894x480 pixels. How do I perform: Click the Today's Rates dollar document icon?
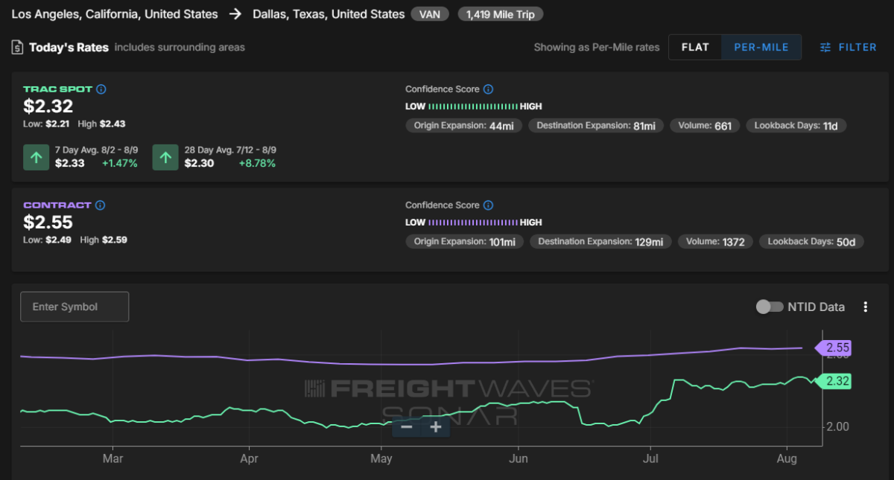tap(17, 48)
